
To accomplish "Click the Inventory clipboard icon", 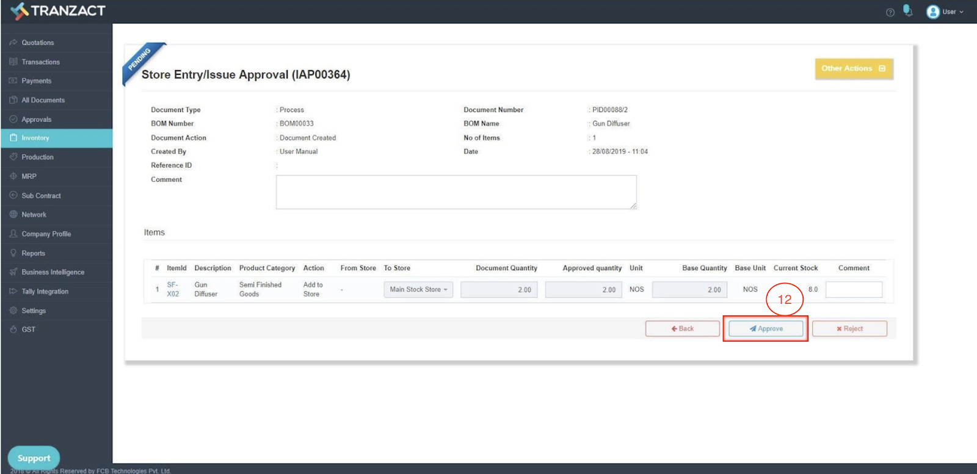I will coord(13,138).
